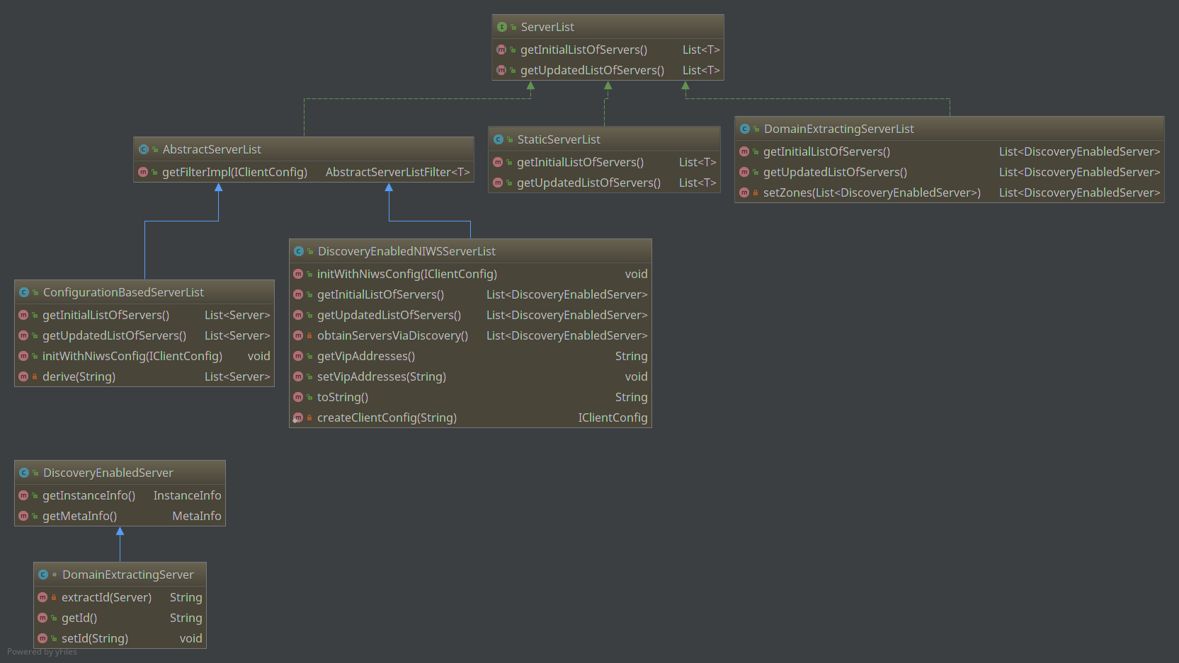Click method icon beside getMetaInfo()
The width and height of the screenshot is (1179, 663).
coord(23,516)
